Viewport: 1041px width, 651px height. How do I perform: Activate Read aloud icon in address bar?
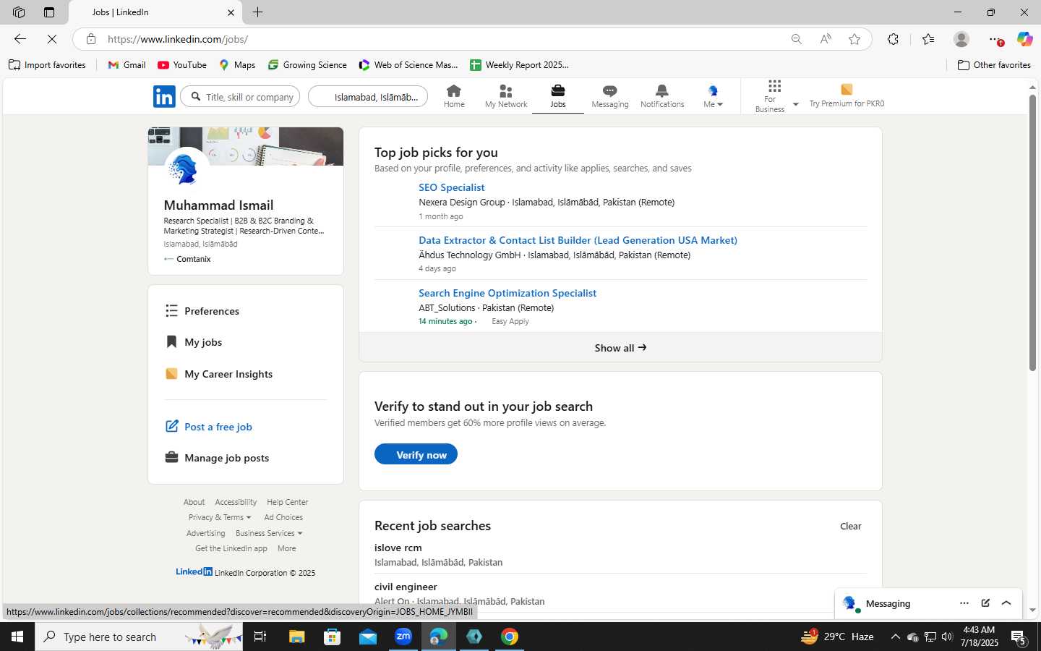[826, 39]
